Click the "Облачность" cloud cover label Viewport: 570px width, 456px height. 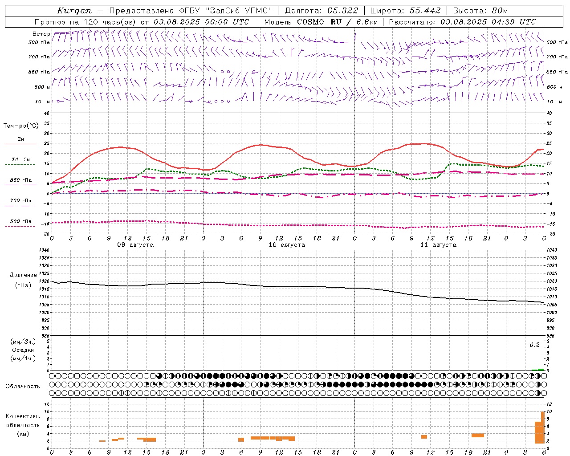click(23, 387)
